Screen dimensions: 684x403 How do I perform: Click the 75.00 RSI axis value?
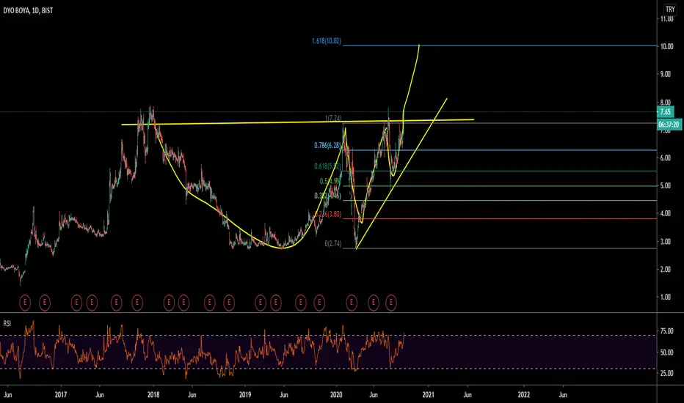click(x=666, y=331)
